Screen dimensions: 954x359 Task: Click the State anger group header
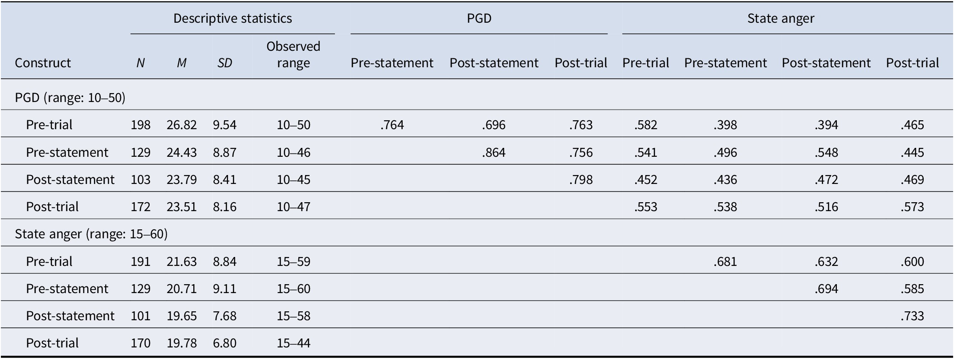coord(781,18)
